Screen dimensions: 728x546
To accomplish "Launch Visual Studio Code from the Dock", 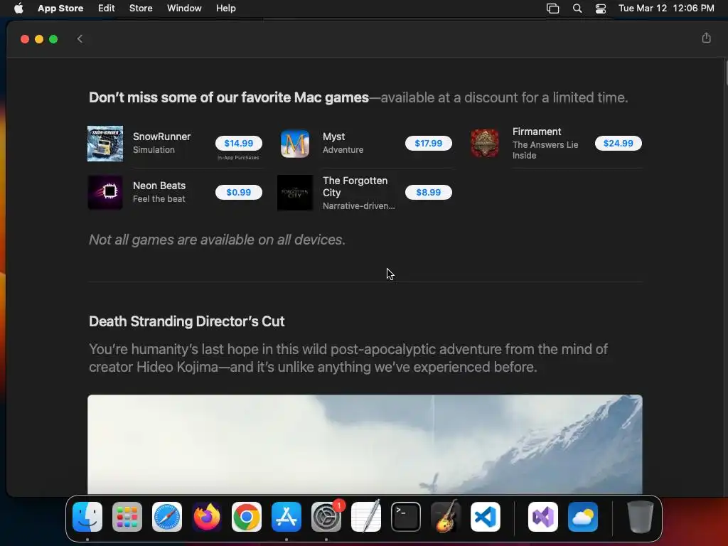I will 485,517.
